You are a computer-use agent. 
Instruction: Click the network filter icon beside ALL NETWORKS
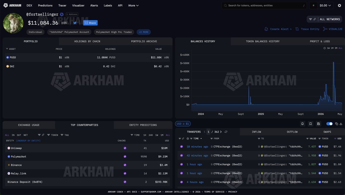pos(310,19)
